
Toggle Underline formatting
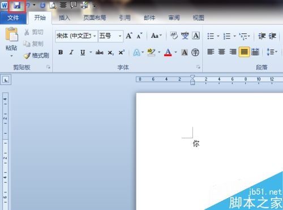click(x=83, y=52)
